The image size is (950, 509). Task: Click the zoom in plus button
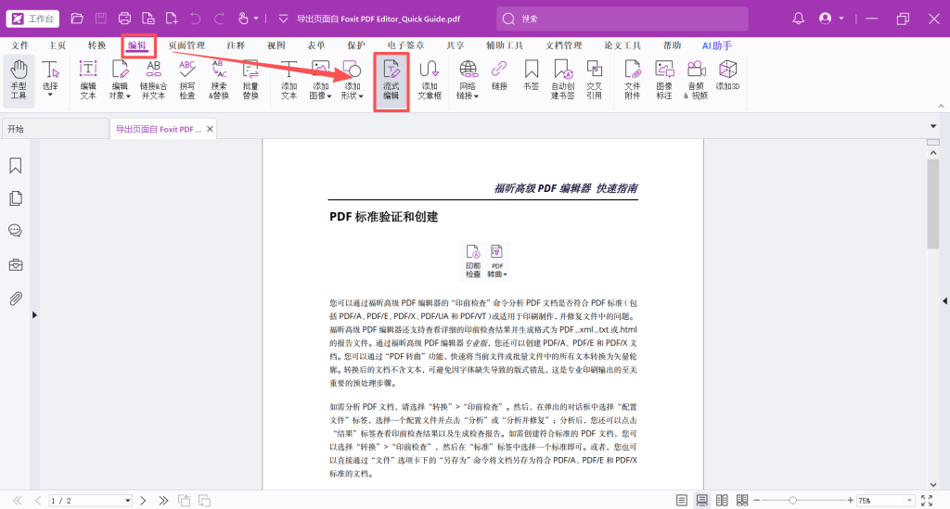click(850, 501)
